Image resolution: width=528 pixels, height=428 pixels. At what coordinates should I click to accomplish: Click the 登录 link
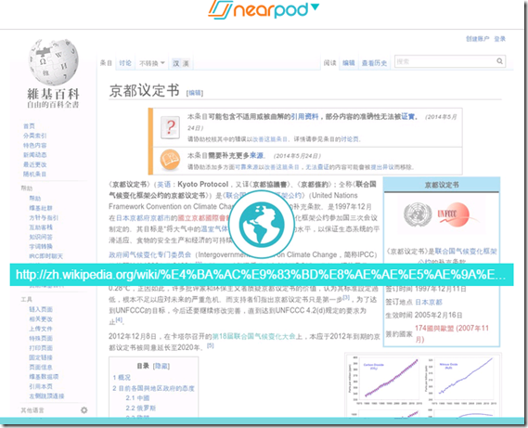[500, 39]
